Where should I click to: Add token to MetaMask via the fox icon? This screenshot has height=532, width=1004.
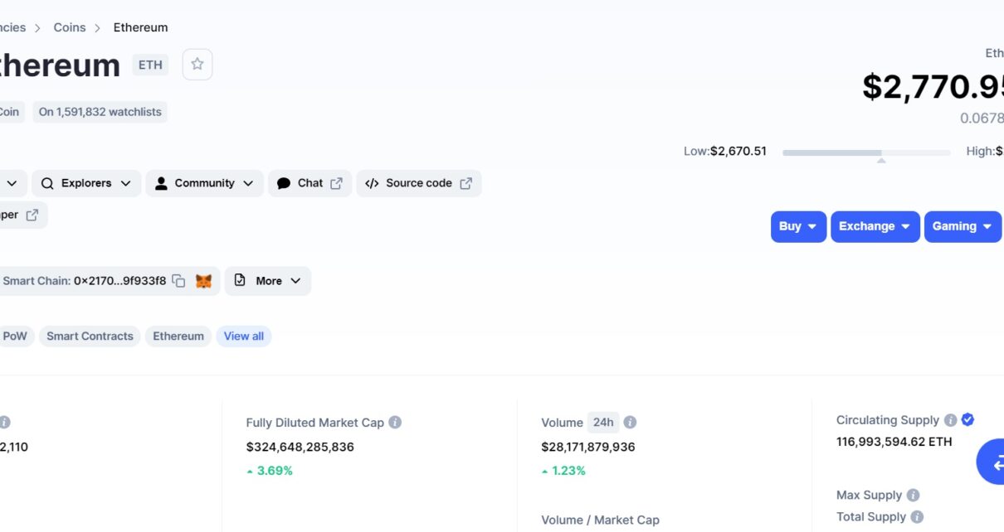point(203,281)
